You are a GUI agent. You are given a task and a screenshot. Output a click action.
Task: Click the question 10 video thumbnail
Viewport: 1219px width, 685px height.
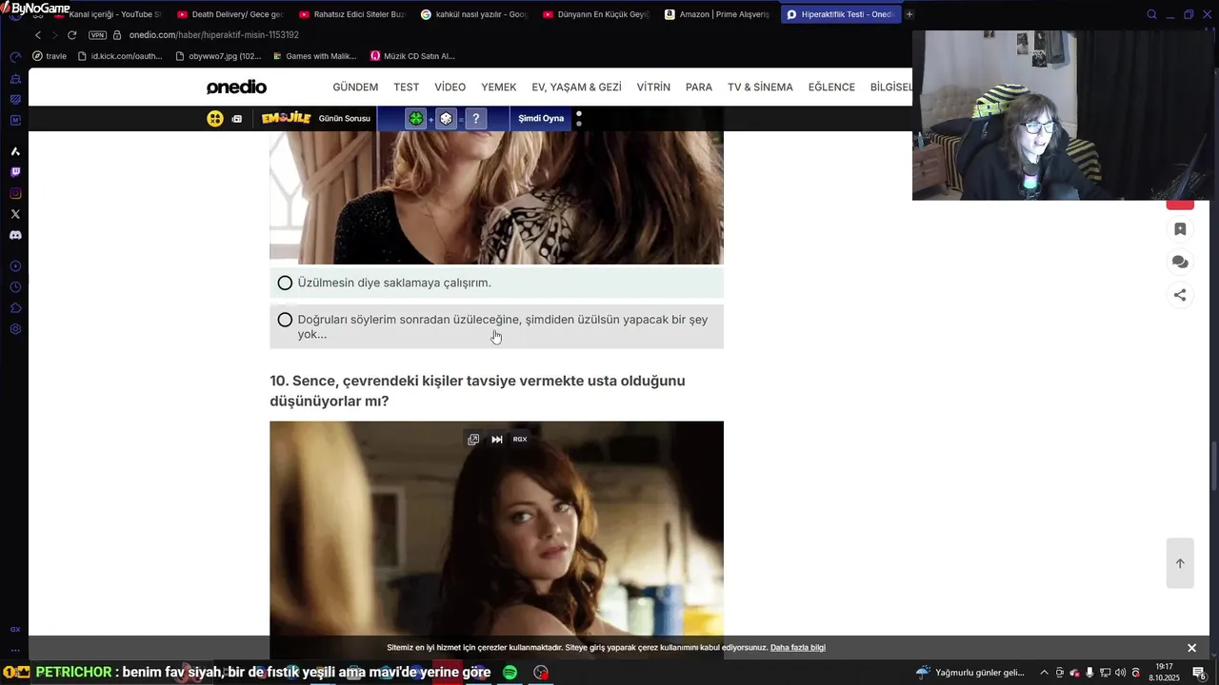coord(496,540)
